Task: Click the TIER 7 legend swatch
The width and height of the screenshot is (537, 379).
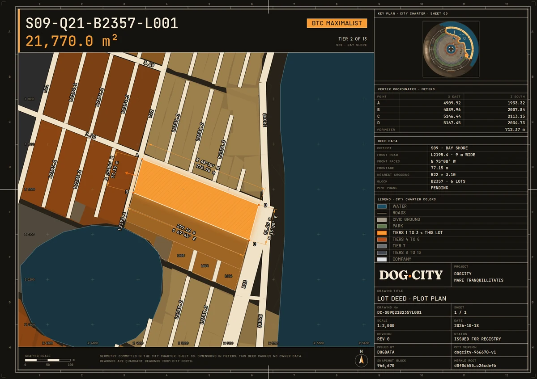Action: (382, 246)
